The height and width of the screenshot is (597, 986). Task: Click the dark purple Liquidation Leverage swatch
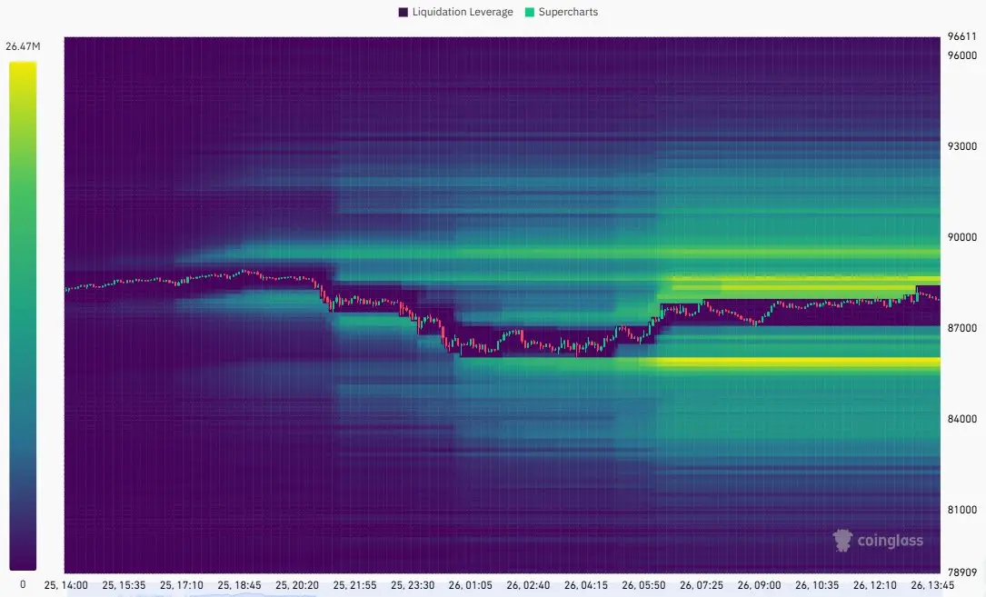click(x=403, y=12)
